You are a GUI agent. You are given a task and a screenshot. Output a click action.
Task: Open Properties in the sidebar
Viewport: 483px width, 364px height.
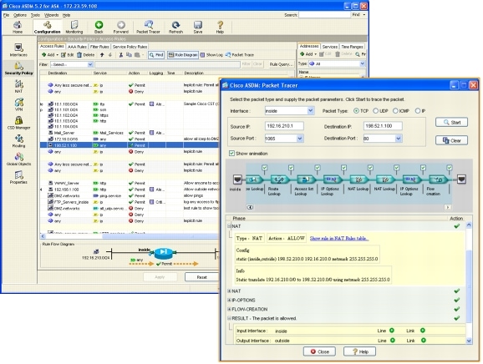(x=18, y=178)
